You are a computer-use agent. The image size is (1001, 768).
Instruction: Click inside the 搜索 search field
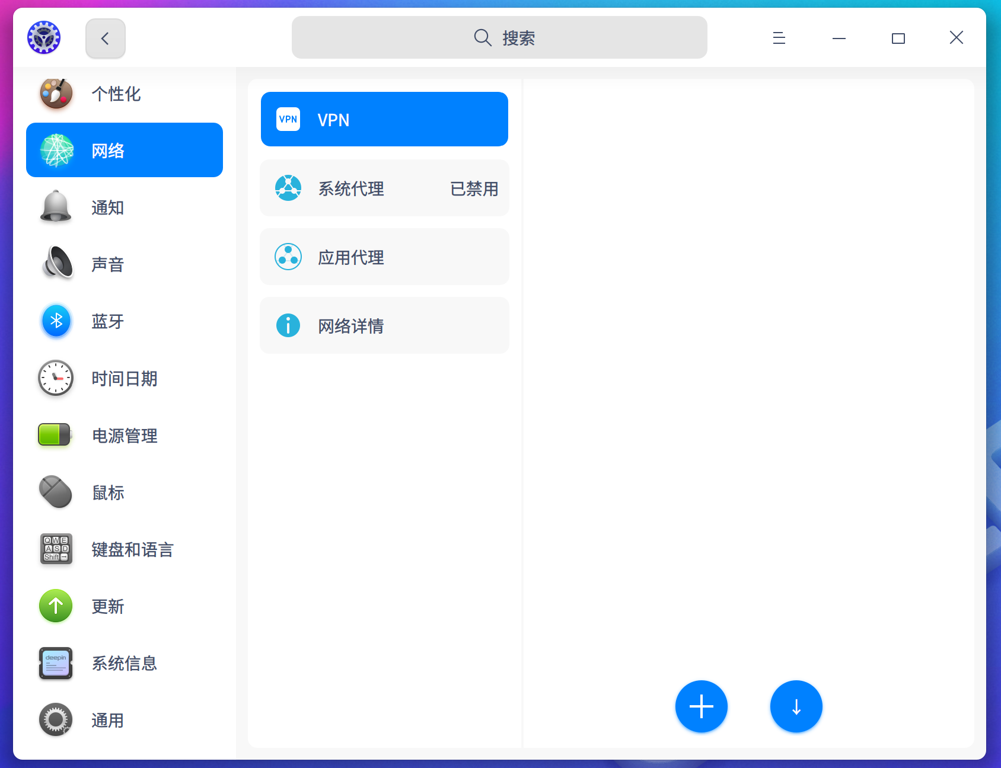coord(499,37)
